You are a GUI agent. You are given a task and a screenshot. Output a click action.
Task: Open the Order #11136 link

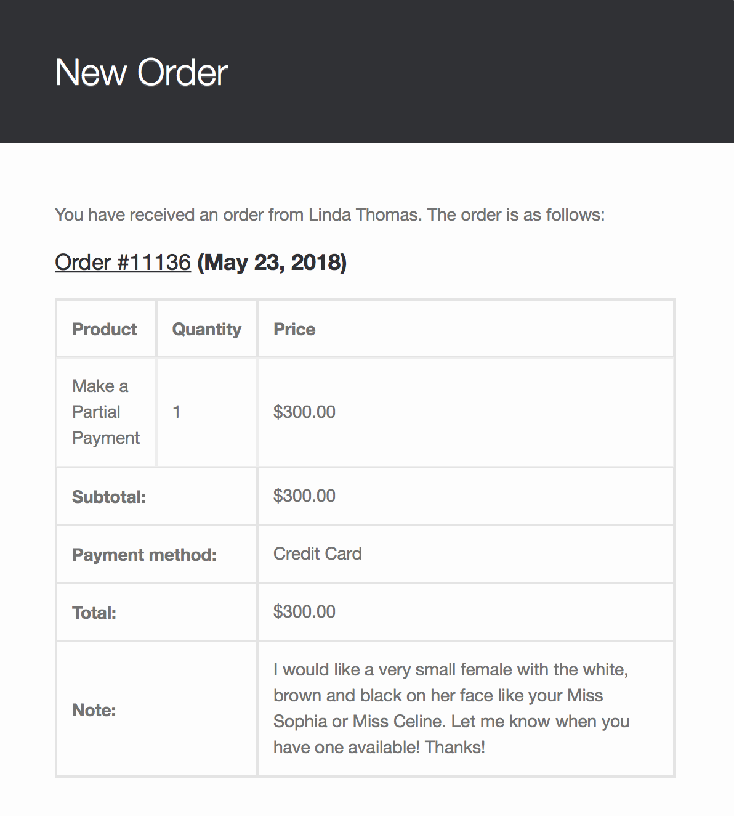(x=123, y=263)
